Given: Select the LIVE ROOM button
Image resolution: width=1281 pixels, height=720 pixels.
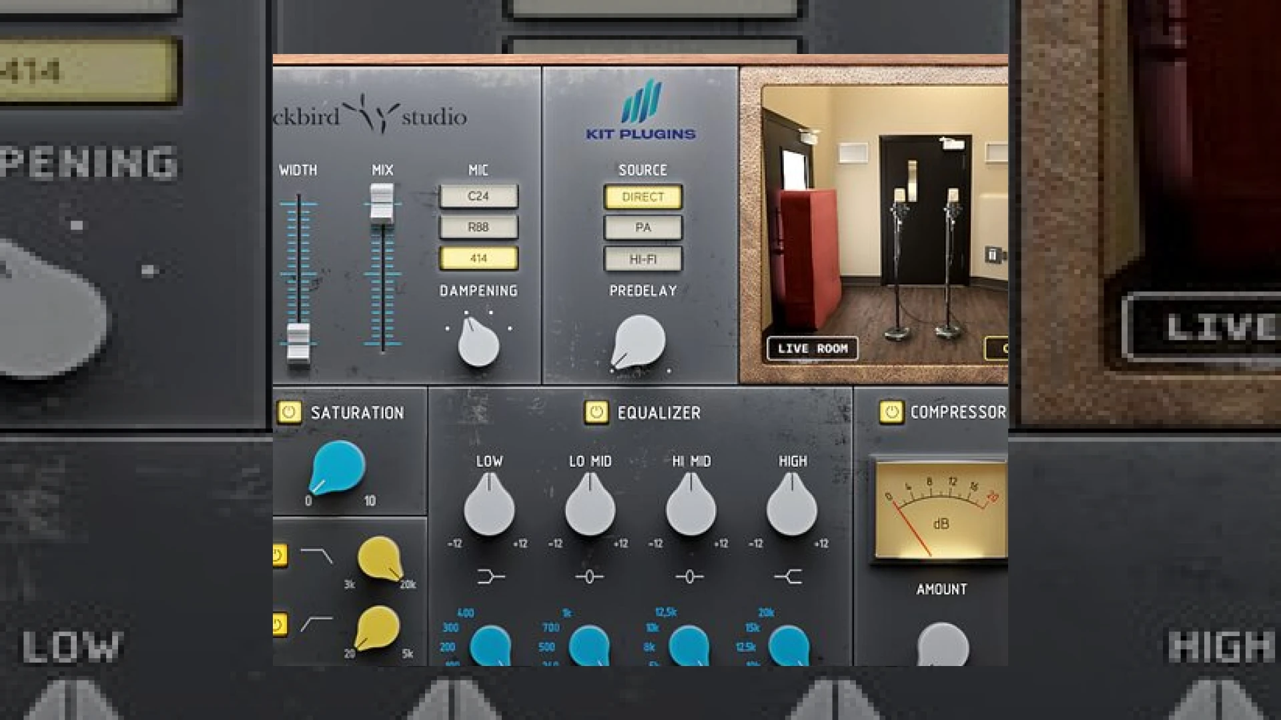Looking at the screenshot, I should [813, 349].
